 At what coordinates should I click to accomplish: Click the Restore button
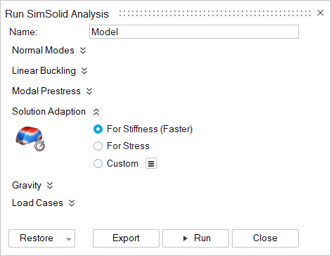point(37,238)
